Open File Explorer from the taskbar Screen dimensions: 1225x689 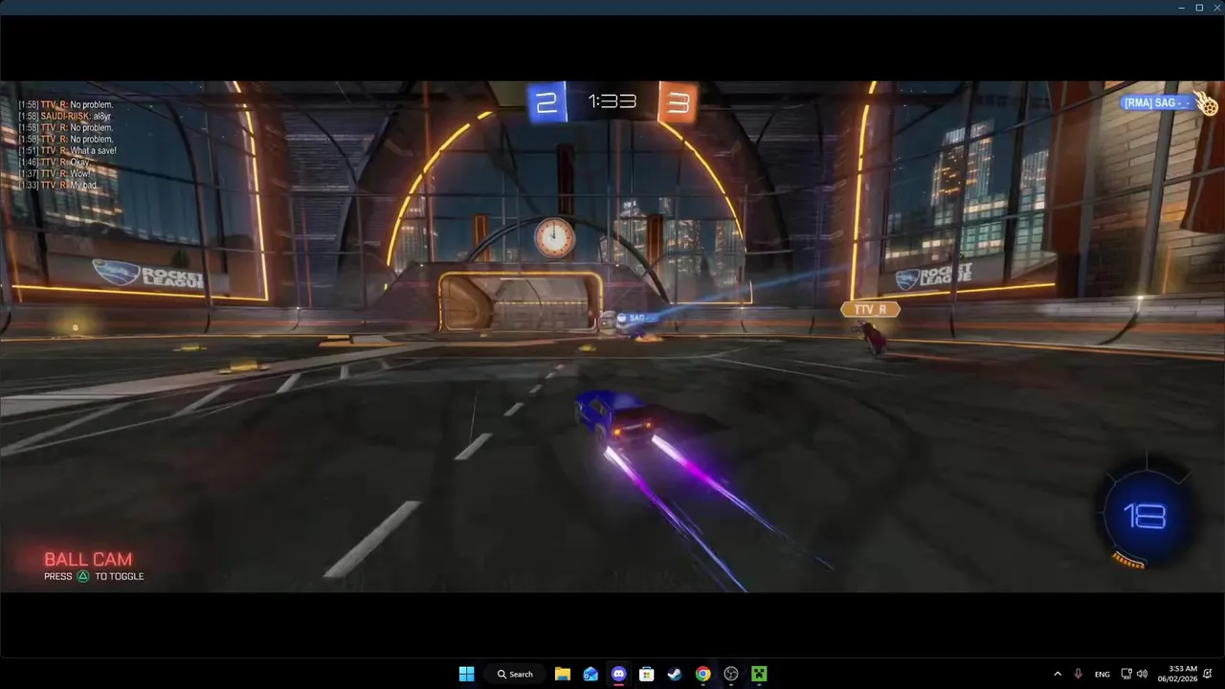563,674
